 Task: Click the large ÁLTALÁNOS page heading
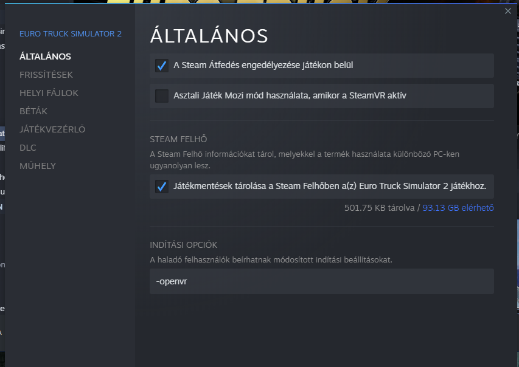(209, 36)
